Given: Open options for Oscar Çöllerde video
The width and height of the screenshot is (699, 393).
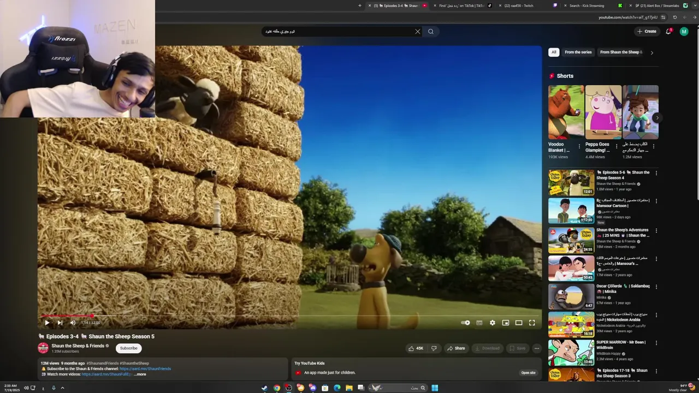Looking at the screenshot, I should coord(656,287).
